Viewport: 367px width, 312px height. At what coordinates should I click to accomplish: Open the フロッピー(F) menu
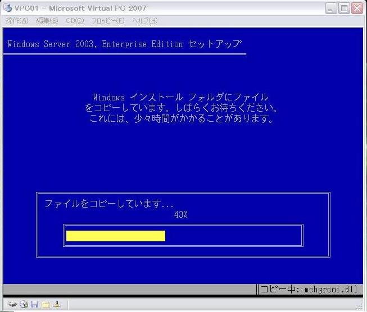(108, 21)
